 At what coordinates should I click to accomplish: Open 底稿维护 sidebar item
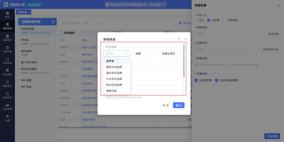click(7, 38)
